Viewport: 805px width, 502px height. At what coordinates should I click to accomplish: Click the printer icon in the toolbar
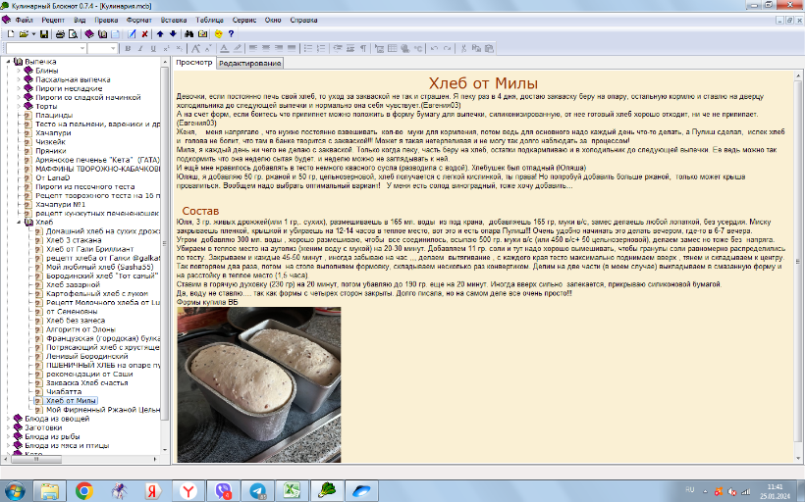coord(60,33)
